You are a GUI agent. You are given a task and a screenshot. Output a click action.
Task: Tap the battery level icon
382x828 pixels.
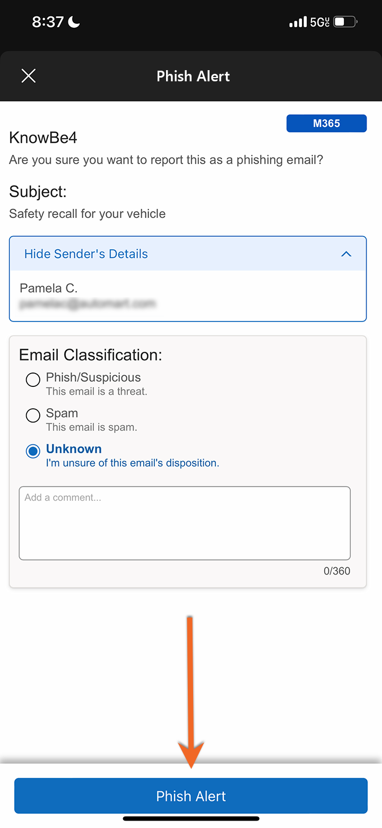345,22
